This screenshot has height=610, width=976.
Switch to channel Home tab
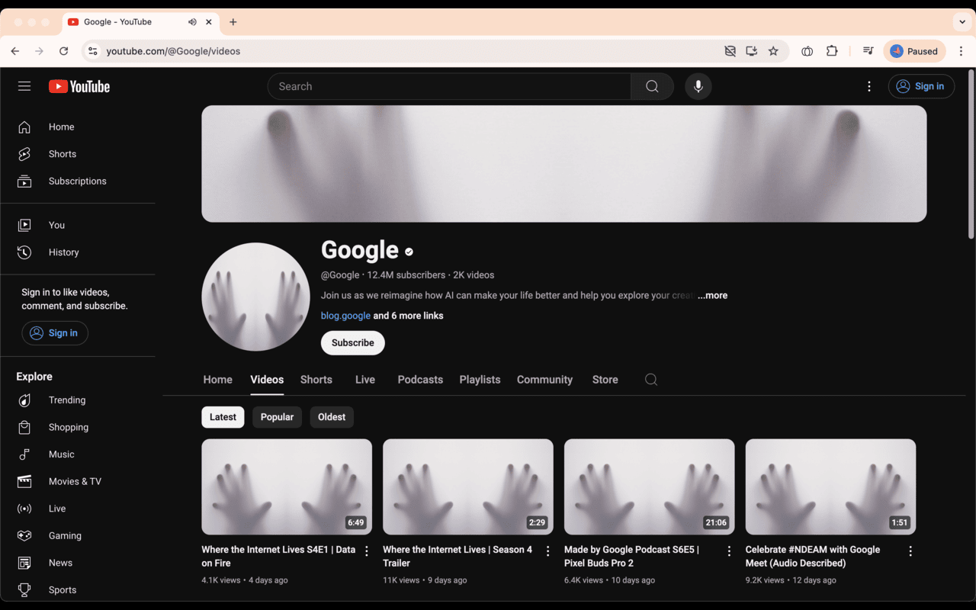click(x=217, y=380)
